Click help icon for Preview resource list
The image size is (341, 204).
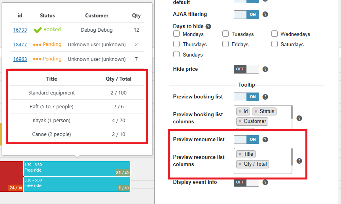(x=265, y=140)
